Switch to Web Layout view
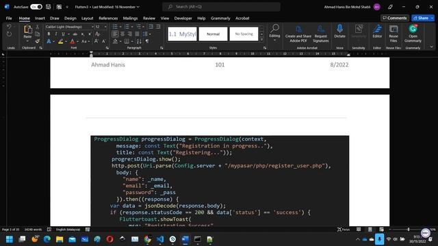This screenshot has width=438, height=246. pyautogui.click(x=381, y=230)
